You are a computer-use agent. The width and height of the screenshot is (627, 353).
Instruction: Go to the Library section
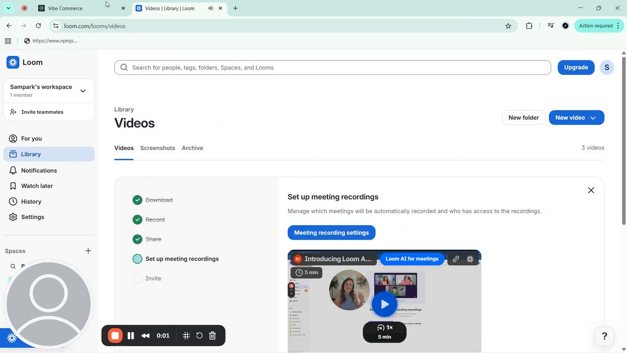49,154
